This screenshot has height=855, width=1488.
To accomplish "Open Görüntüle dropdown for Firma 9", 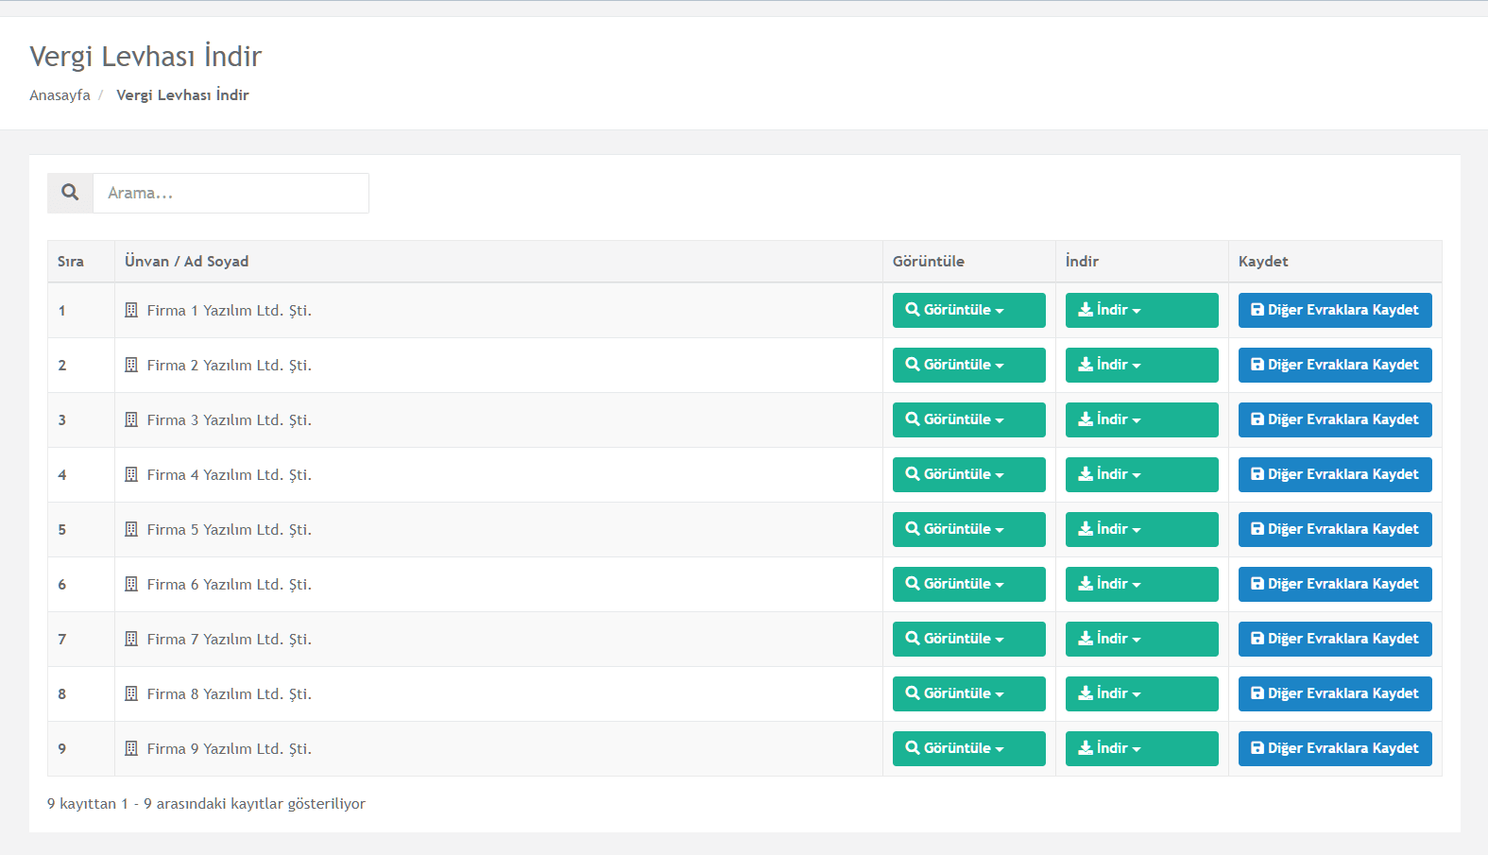I will pos(968,748).
